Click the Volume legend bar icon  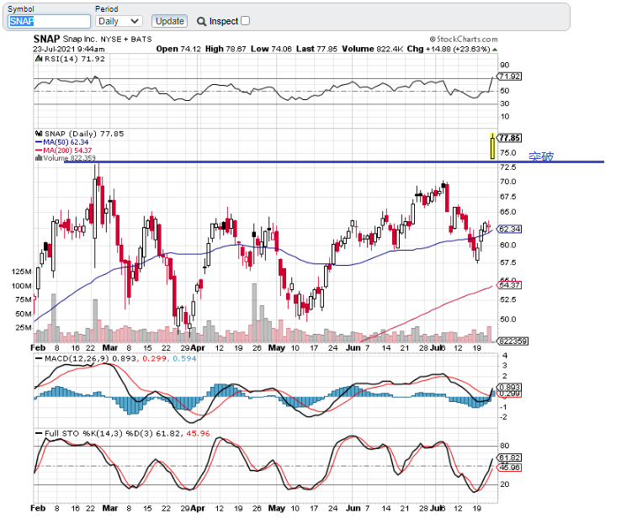click(38, 157)
